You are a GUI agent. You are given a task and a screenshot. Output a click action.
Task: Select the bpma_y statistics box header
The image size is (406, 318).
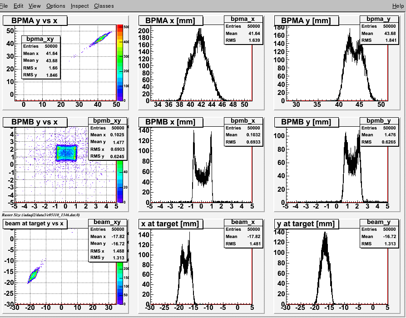click(379, 19)
